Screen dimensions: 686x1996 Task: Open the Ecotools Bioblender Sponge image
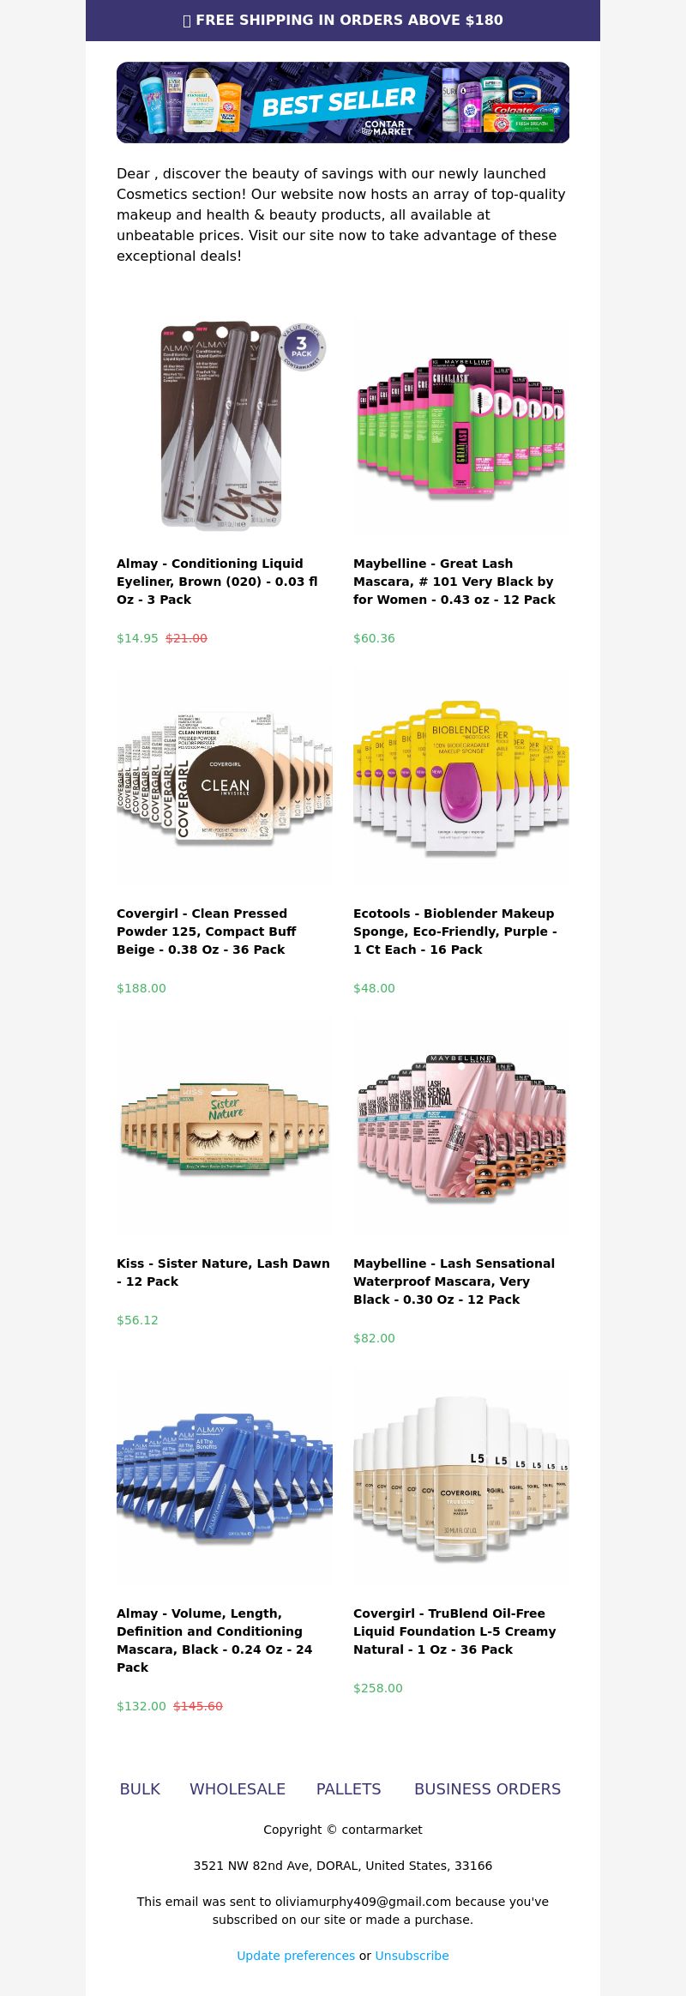pos(461,775)
